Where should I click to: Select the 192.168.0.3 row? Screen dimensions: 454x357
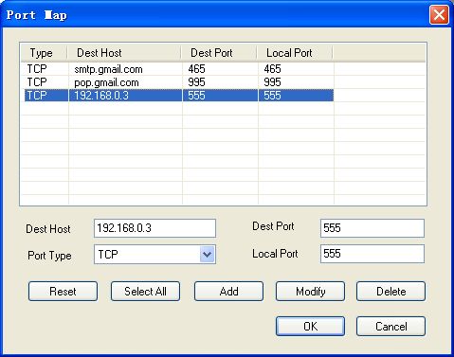179,96
